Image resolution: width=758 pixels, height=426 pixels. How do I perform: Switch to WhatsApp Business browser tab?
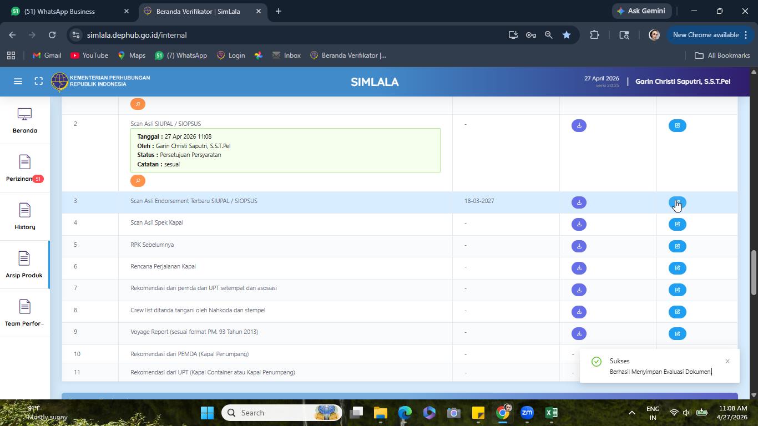point(69,11)
